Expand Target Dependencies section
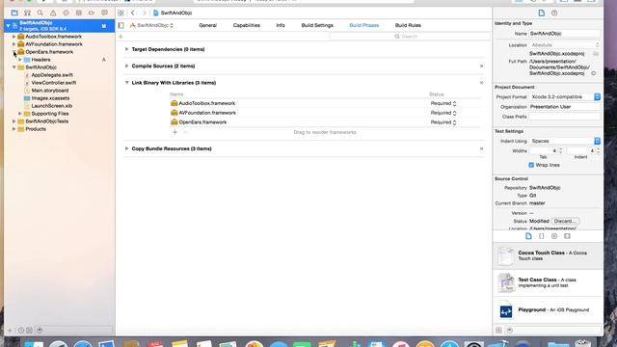 tap(126, 49)
